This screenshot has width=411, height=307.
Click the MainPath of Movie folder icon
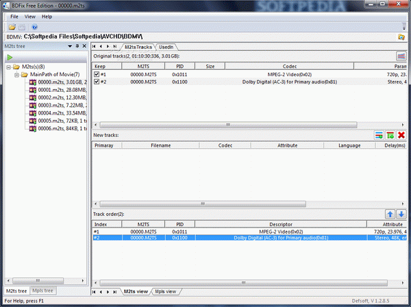(25, 75)
